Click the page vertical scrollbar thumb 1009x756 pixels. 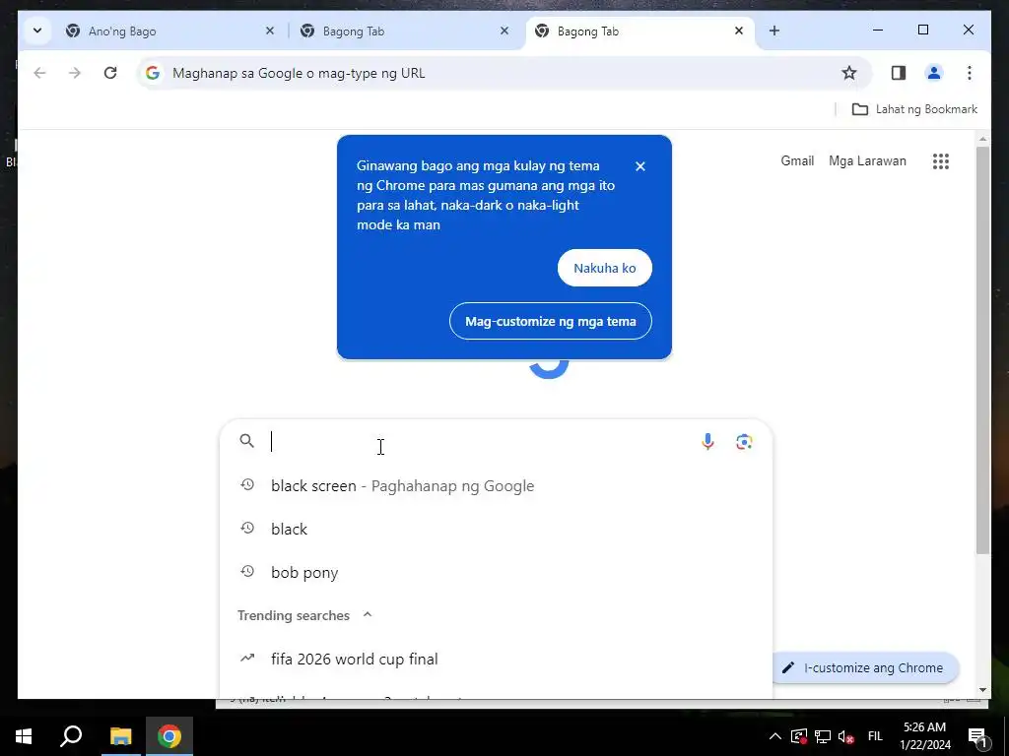pos(982,349)
